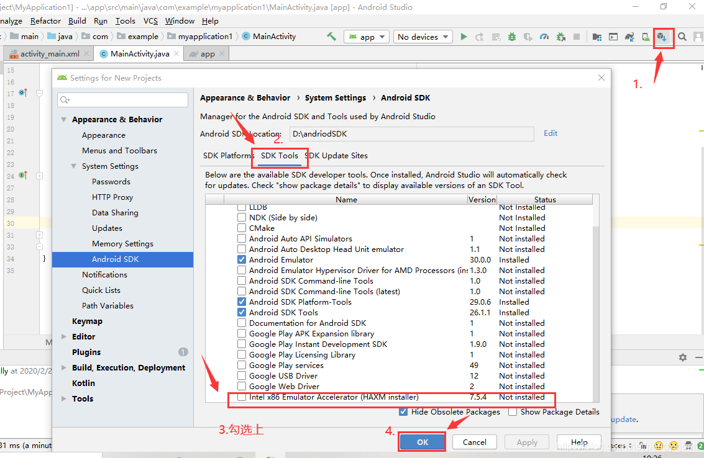Collapse System Settings tree node

74,166
